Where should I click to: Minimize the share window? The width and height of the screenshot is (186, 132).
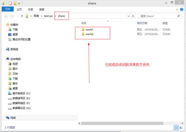point(166,3)
